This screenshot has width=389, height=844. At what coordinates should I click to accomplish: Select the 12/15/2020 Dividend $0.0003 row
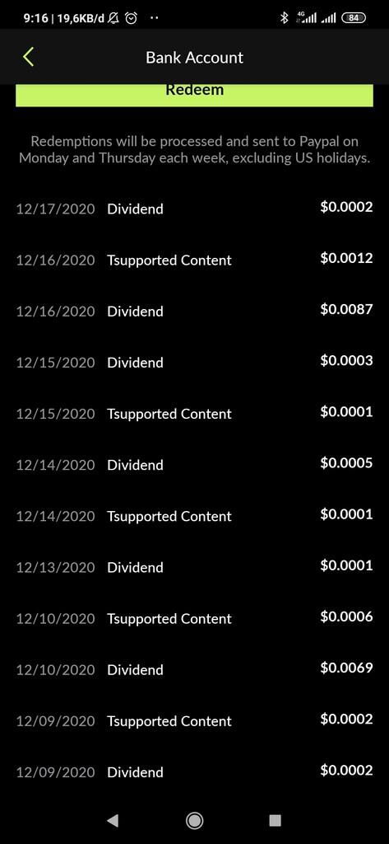point(194,362)
